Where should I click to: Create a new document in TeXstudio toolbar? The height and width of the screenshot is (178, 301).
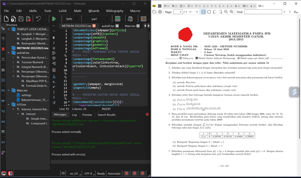tap(6, 19)
